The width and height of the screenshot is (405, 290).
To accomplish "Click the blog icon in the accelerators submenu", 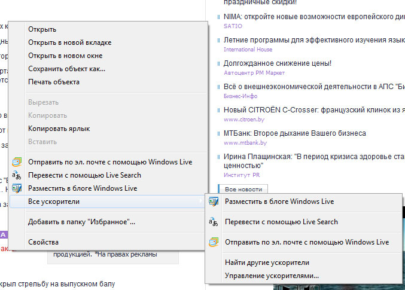I will pyautogui.click(x=214, y=202).
